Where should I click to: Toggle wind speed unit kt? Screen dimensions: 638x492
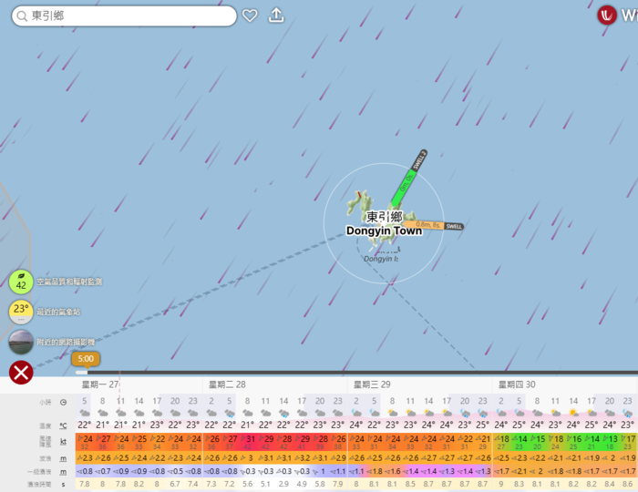click(x=63, y=441)
